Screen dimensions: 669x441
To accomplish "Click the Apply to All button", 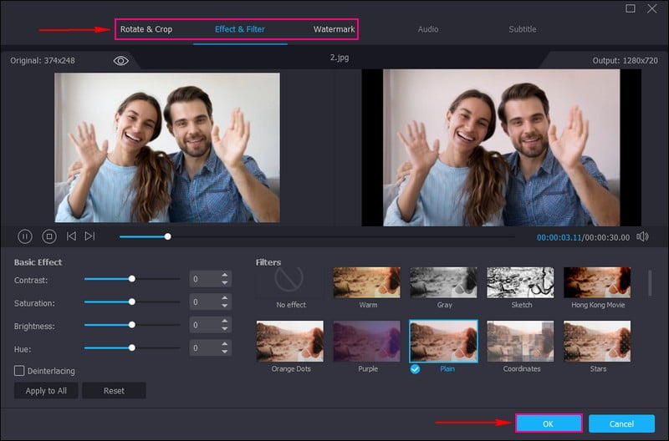I will tap(46, 391).
